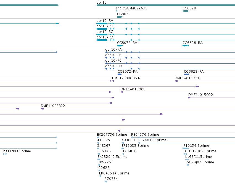
Task: Click the RE64576.5prime EST label
Action: [145, 135]
